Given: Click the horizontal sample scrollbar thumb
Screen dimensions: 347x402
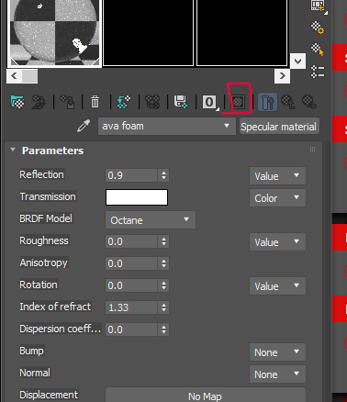Looking at the screenshot, I should click(29, 76).
